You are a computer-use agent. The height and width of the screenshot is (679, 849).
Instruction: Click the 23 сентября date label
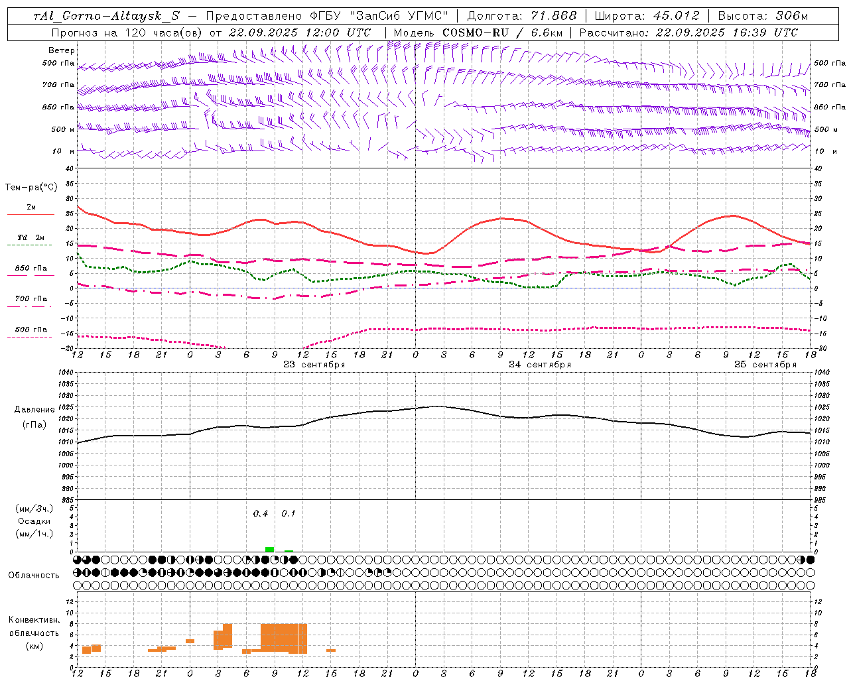[x=314, y=365]
